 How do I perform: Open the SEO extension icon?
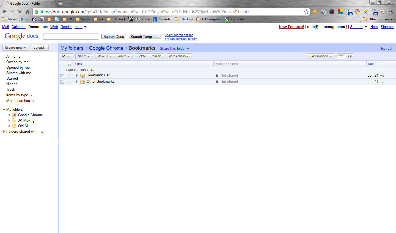358,12
